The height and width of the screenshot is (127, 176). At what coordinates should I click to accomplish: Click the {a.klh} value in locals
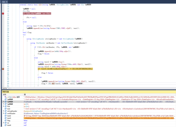point(26,104)
